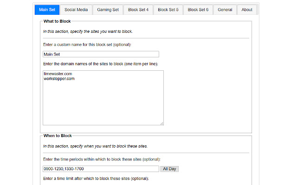Go to the Block Set 5 tab

pyautogui.click(x=168, y=10)
